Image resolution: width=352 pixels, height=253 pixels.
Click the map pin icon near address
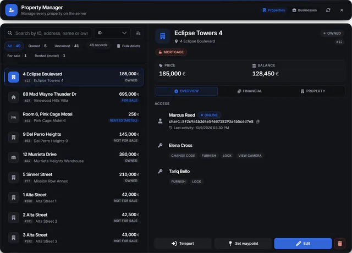pos(176,41)
